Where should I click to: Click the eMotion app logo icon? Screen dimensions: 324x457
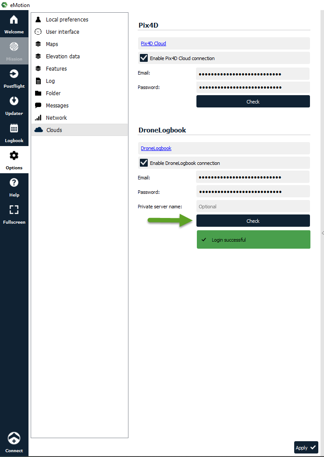pos(4,5)
